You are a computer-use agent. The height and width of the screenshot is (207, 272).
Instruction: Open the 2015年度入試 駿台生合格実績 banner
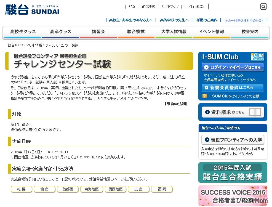click(x=233, y=173)
